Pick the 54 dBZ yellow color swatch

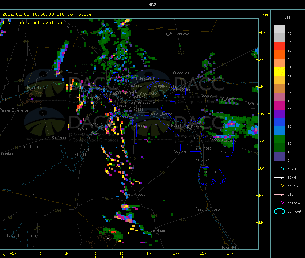click(x=279, y=72)
